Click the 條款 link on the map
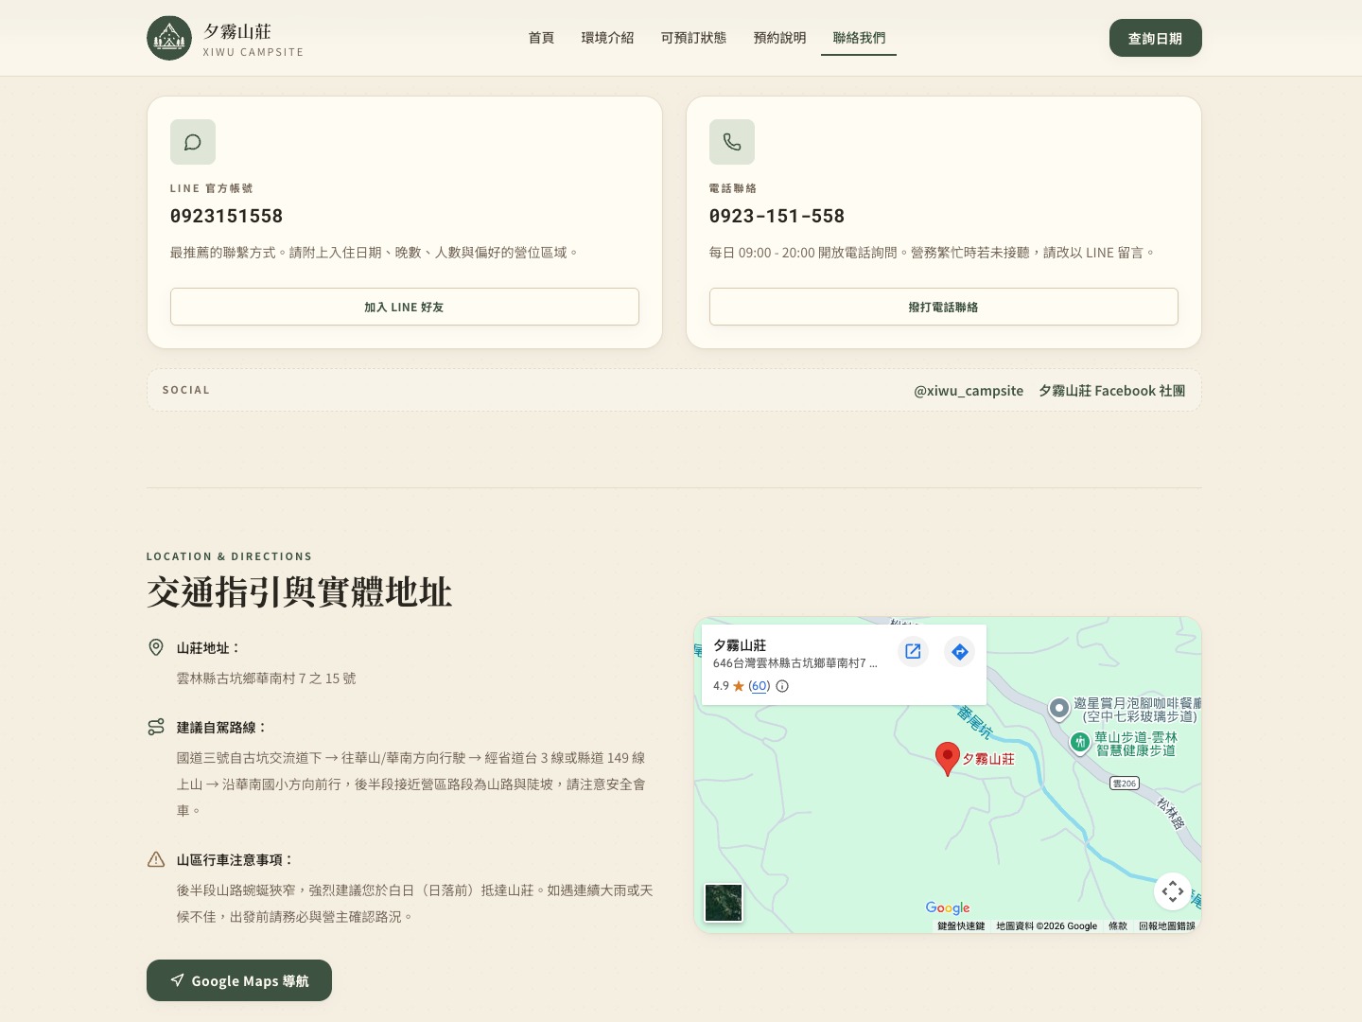The width and height of the screenshot is (1362, 1022). (x=1118, y=925)
